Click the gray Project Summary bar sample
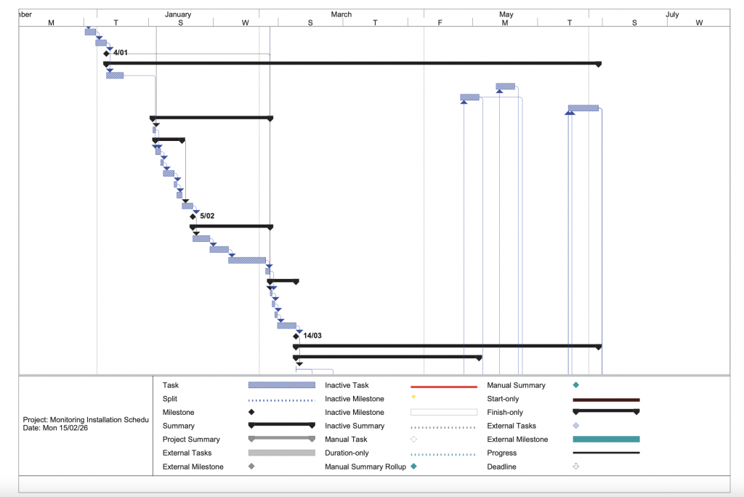Viewport: 744px width, 497px height. pyautogui.click(x=282, y=439)
